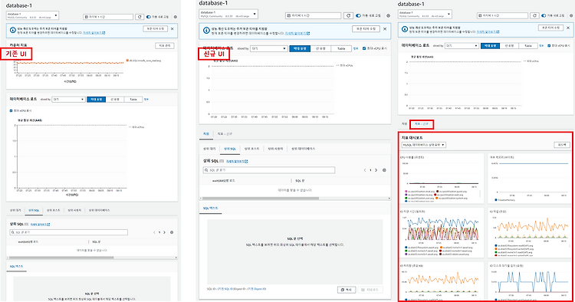Go to previous page of 상위 SQL in 기존 UI
The height and width of the screenshot is (302, 575).
point(154,232)
